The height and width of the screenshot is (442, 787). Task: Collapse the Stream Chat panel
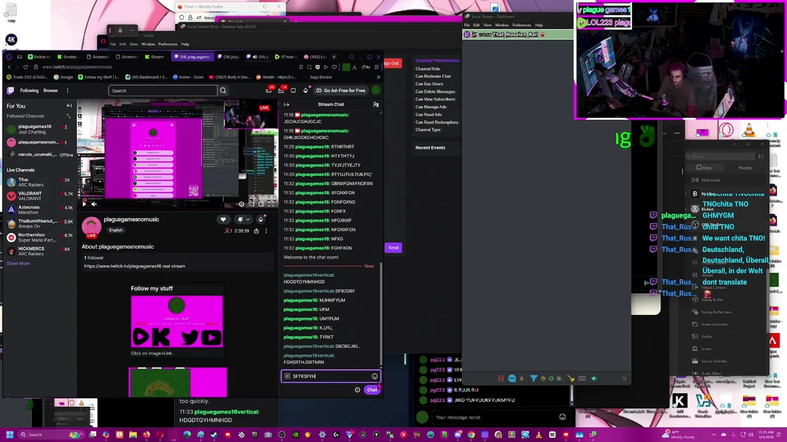coord(287,104)
